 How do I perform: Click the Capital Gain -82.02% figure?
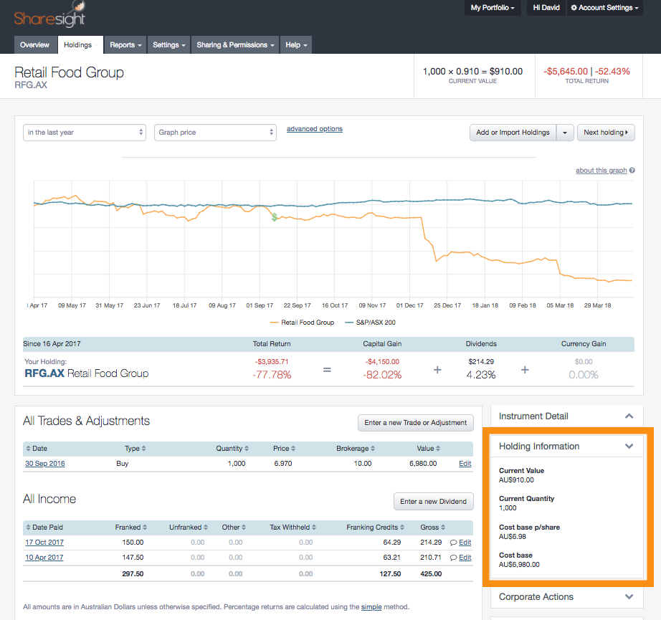point(382,375)
